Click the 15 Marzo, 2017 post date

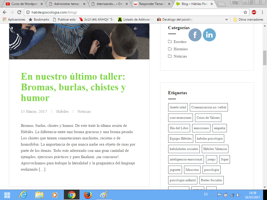(34, 111)
